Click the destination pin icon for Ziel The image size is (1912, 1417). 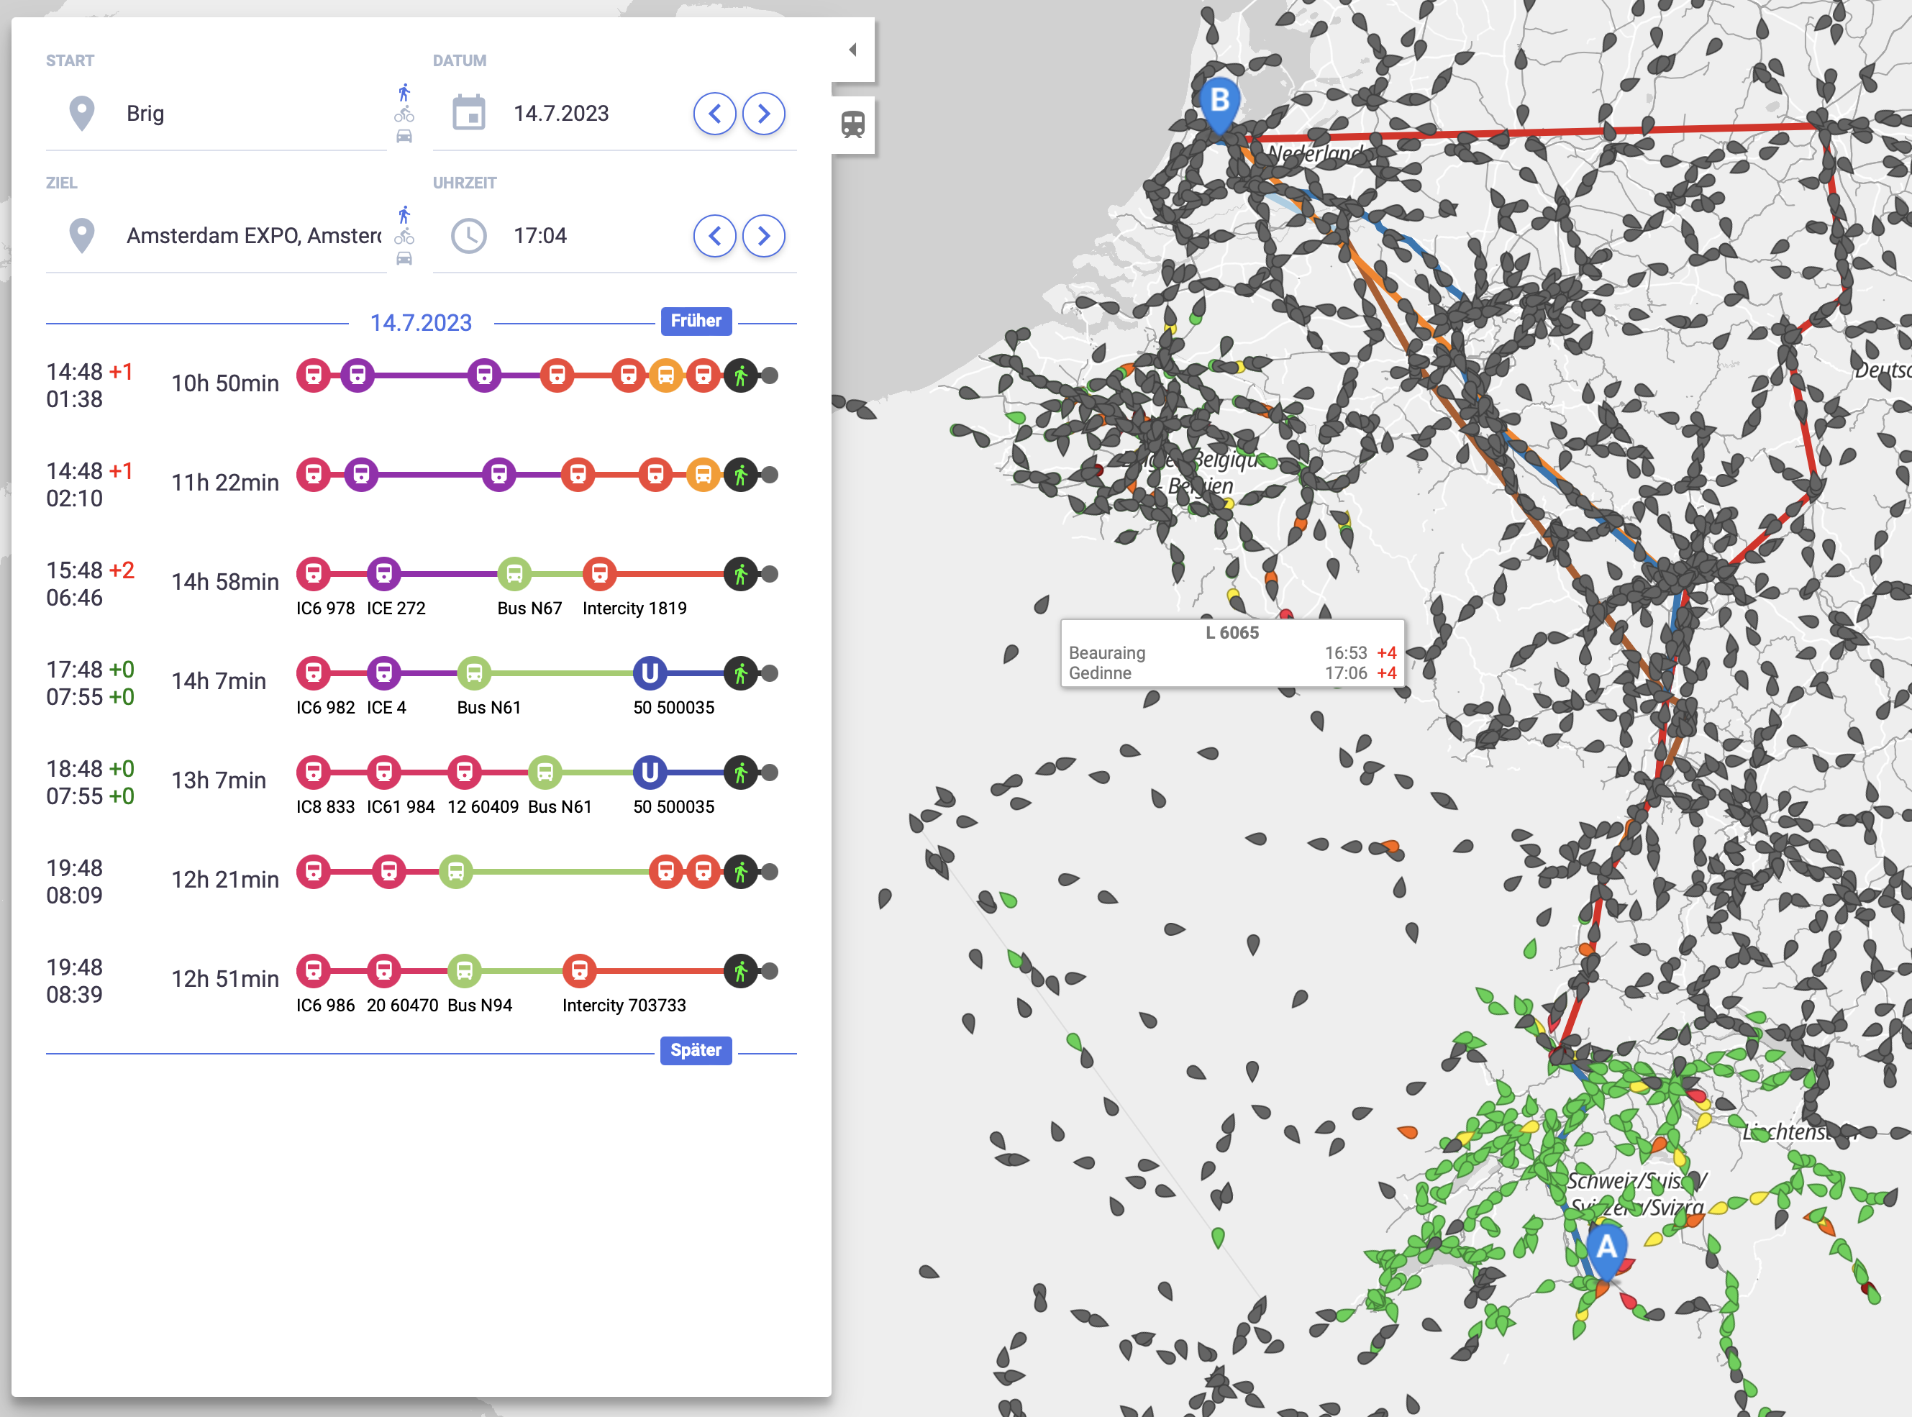(x=79, y=234)
